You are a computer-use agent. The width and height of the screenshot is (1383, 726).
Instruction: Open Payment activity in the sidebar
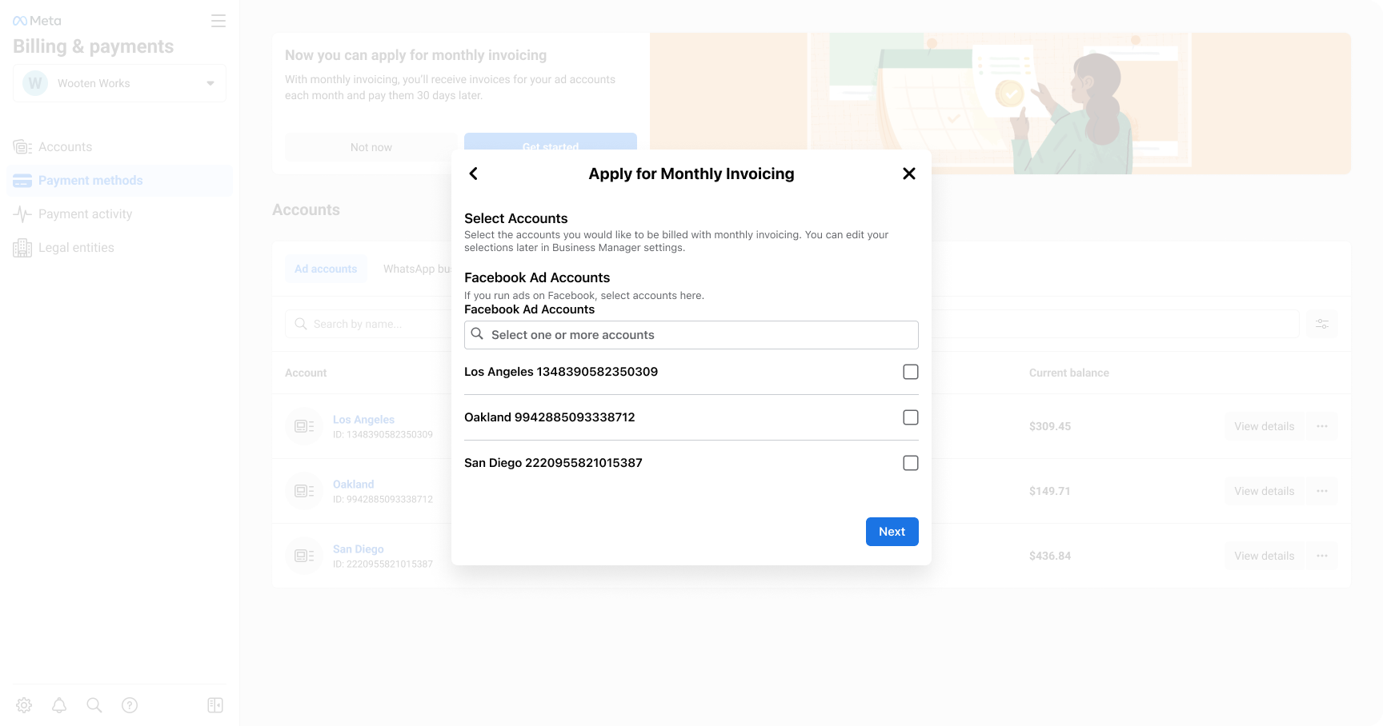[x=119, y=214]
